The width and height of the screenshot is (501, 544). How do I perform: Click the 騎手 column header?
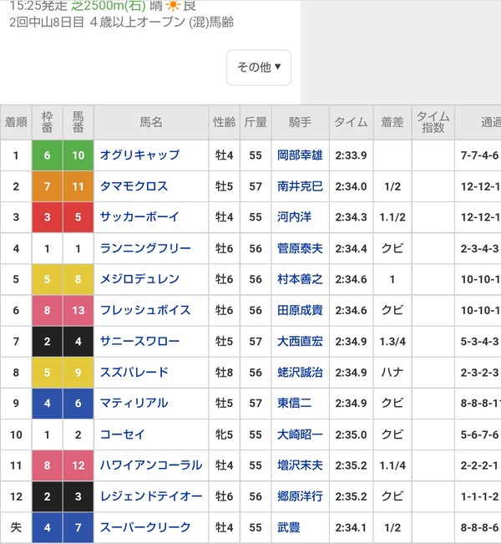click(x=301, y=122)
